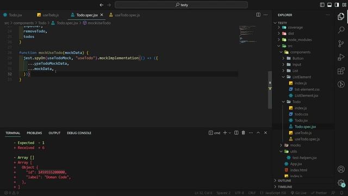Toggle the primary side bar layout button

(x=322, y=5)
